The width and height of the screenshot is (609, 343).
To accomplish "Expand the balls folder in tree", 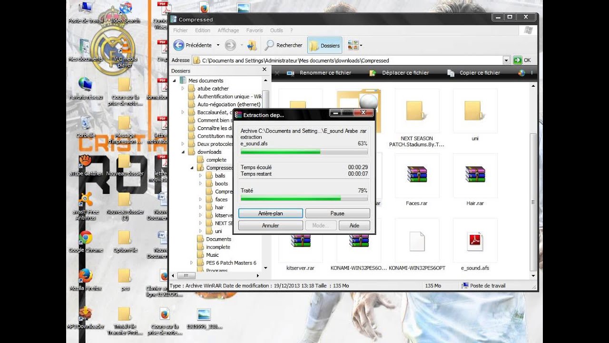I will [200, 176].
